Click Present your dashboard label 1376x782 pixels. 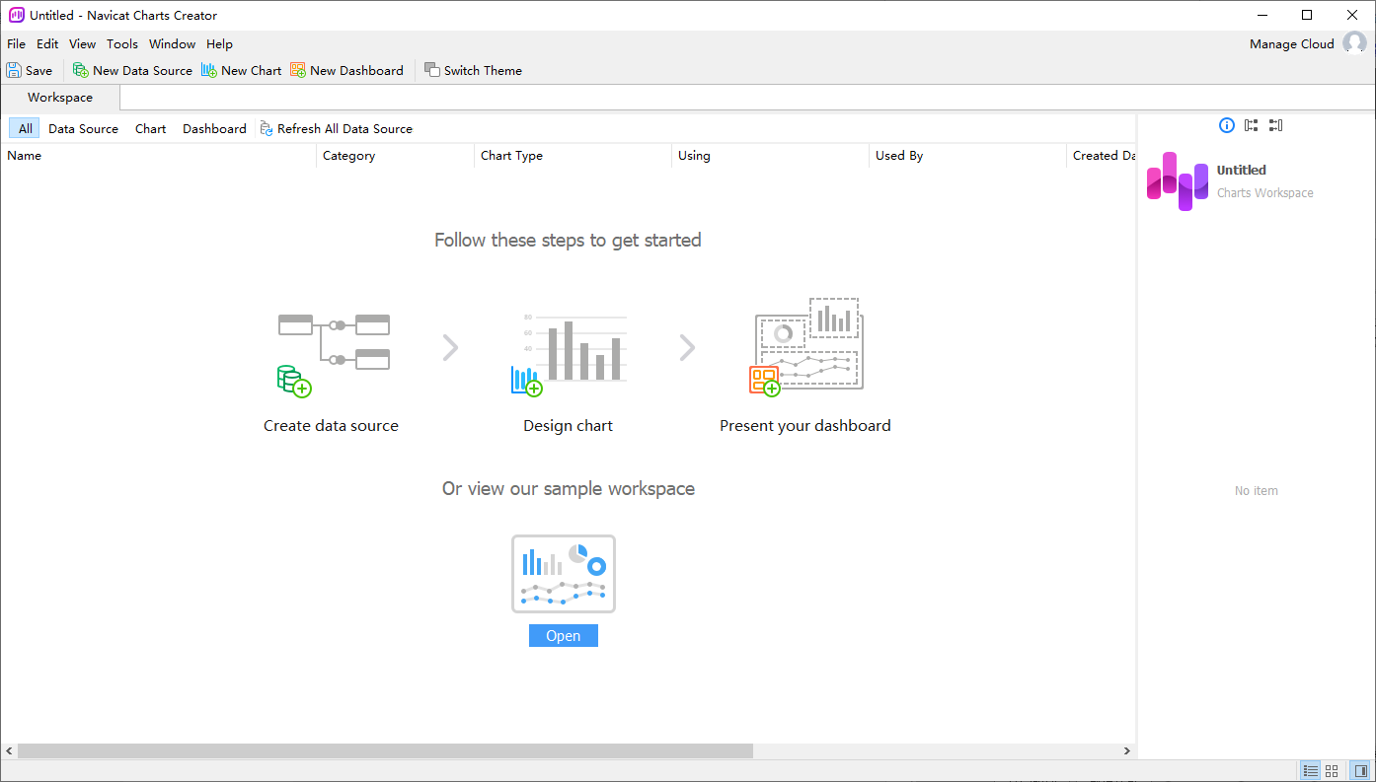pyautogui.click(x=804, y=426)
